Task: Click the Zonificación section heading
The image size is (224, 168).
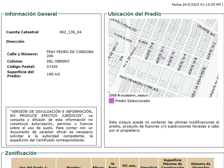Action: 21,153
